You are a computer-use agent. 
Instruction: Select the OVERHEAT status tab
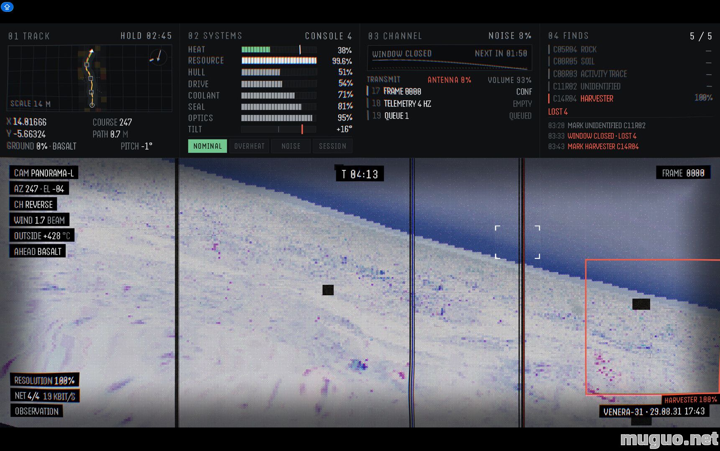pos(249,146)
